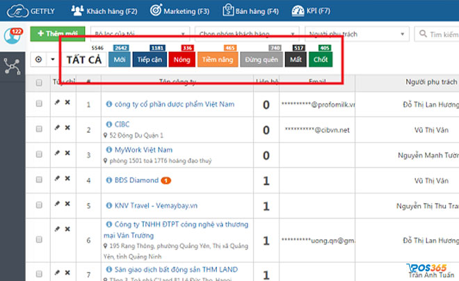
Task: Filter by Tiếp cận status
Action: 150,59
